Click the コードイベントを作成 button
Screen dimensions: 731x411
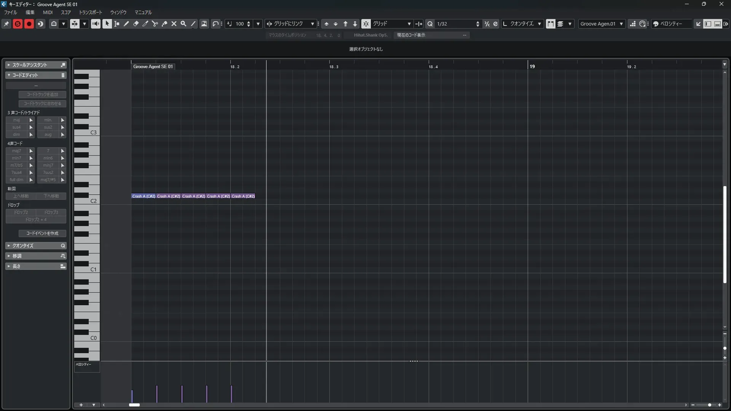(42, 233)
